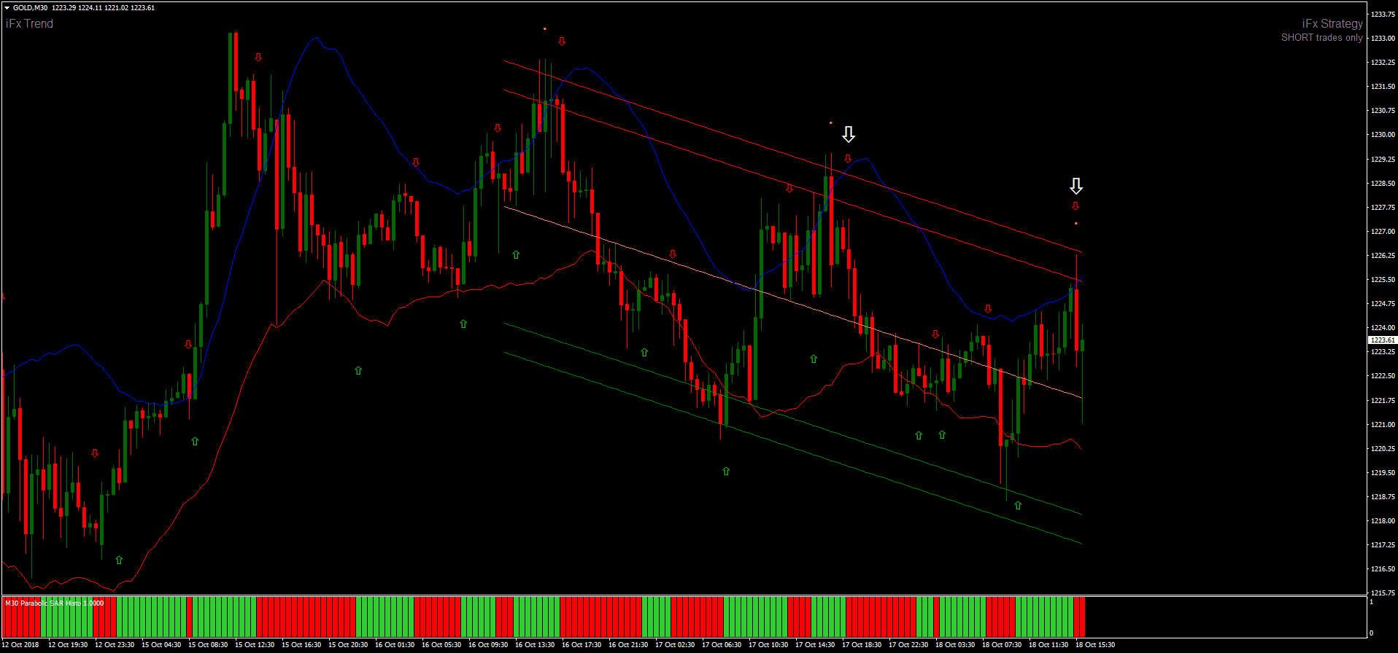Click the 18 Oct 15:30 time axis label
This screenshot has width=1398, height=653.
1095,645
